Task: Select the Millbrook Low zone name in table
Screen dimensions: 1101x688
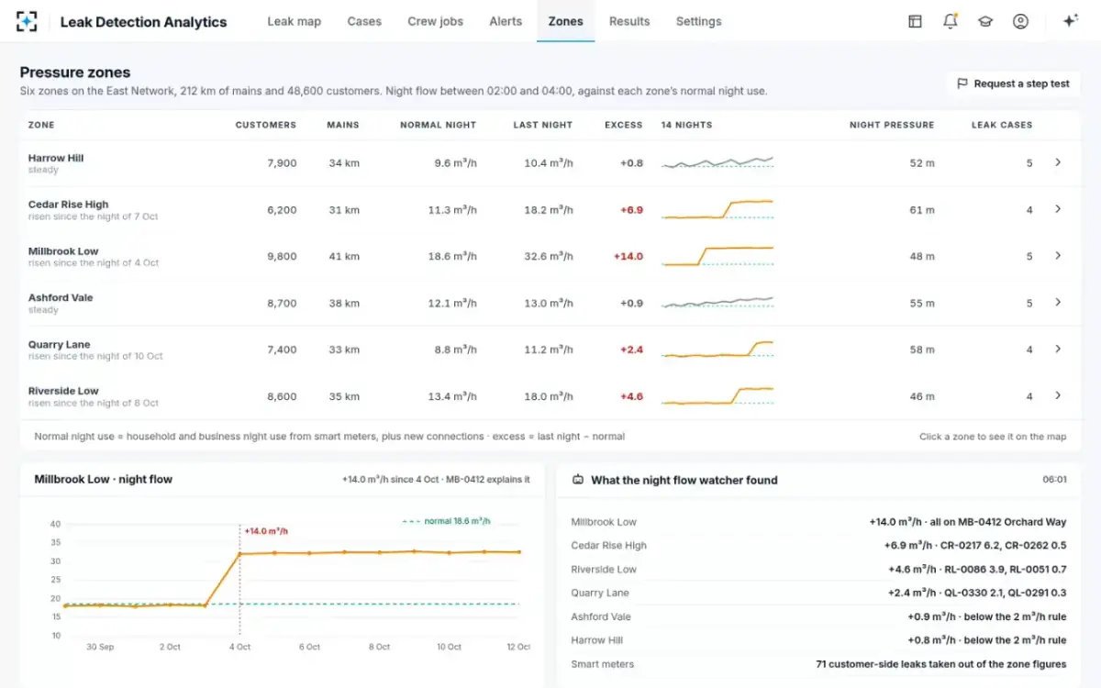Action: point(63,251)
